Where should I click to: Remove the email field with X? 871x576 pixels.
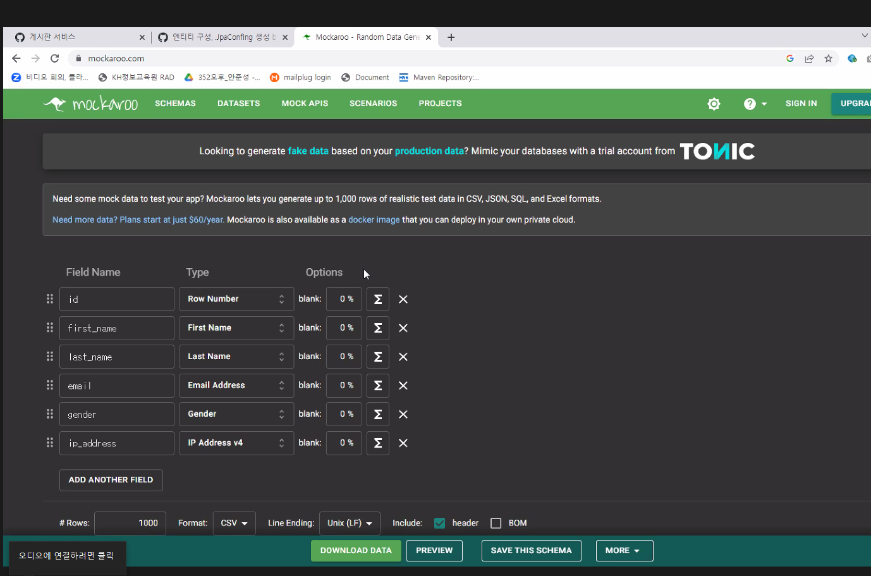403,386
